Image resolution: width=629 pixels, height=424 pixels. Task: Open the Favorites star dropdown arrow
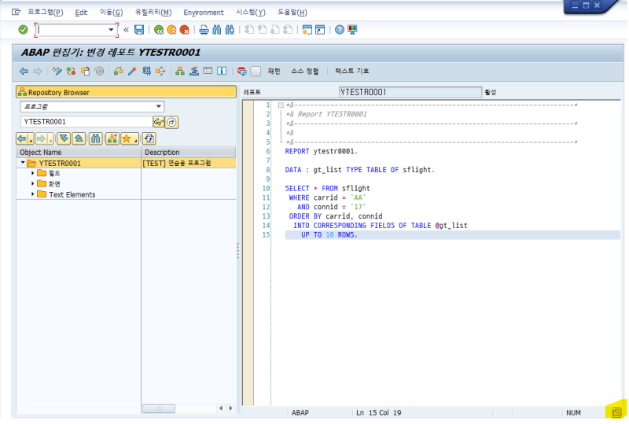[x=136, y=141]
